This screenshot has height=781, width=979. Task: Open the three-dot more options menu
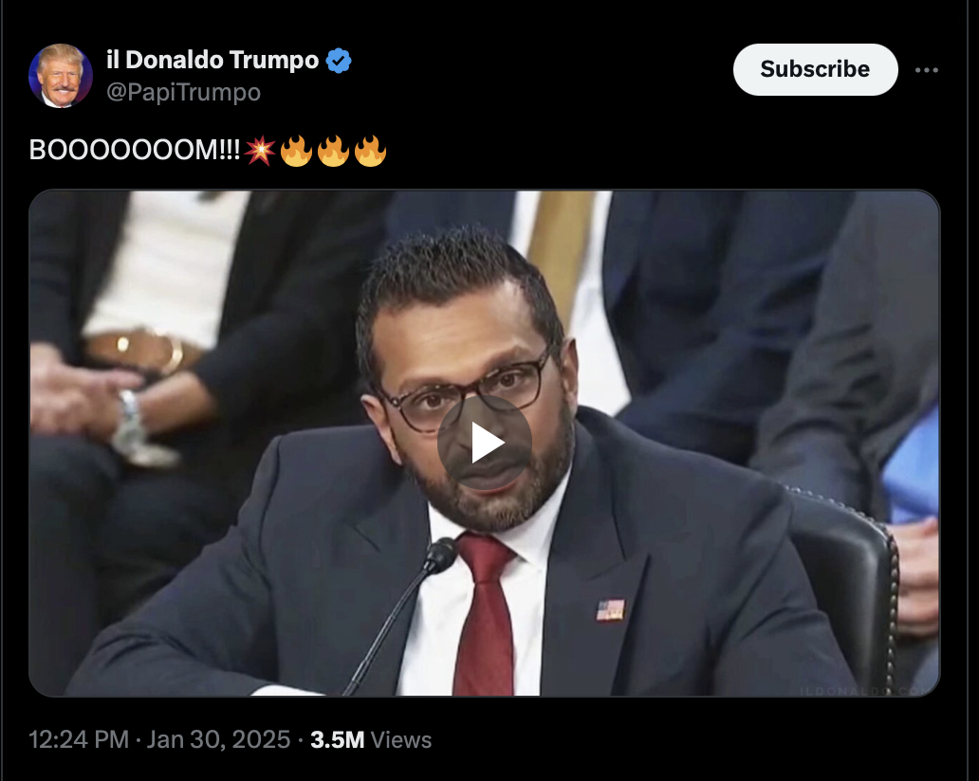click(x=927, y=70)
